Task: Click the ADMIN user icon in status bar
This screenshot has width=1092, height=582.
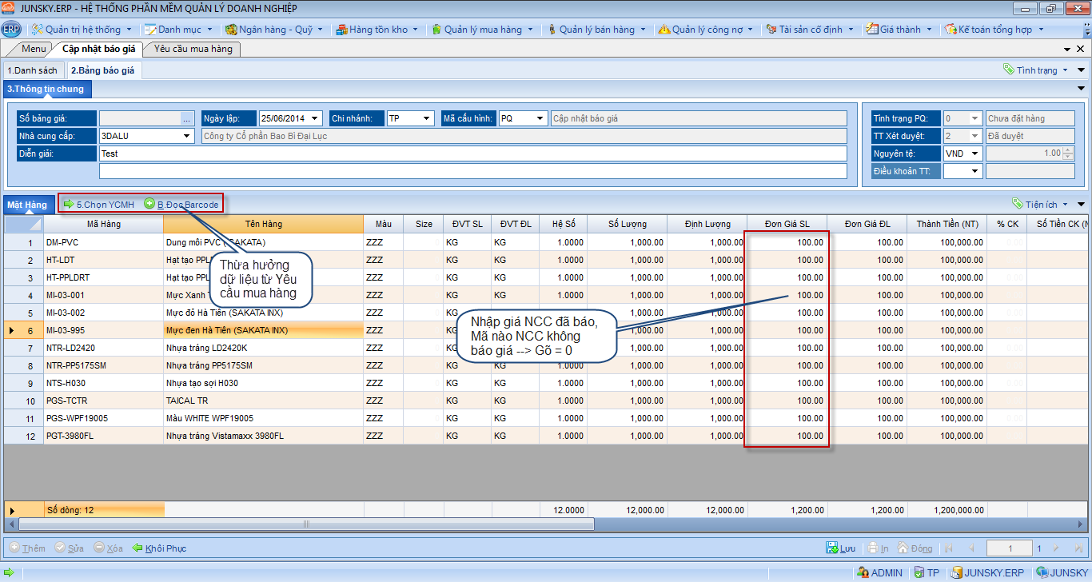Action: click(x=879, y=573)
